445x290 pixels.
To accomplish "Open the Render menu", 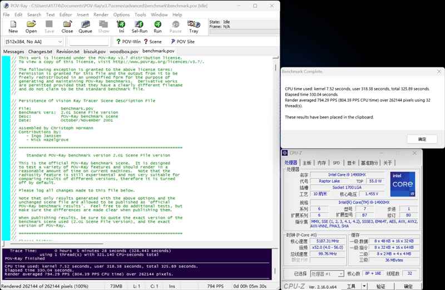I will tap(101, 15).
